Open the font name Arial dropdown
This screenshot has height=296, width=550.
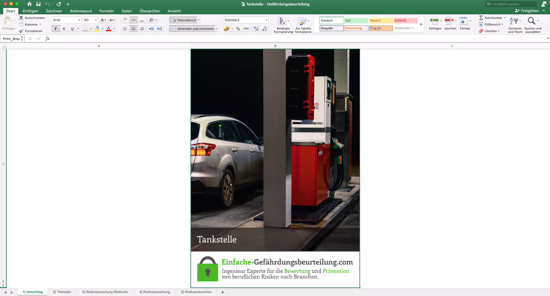(79, 20)
